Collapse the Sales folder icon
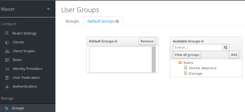 (x=180, y=62)
